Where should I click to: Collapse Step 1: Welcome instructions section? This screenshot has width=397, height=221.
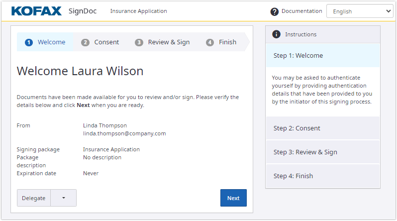(x=322, y=56)
